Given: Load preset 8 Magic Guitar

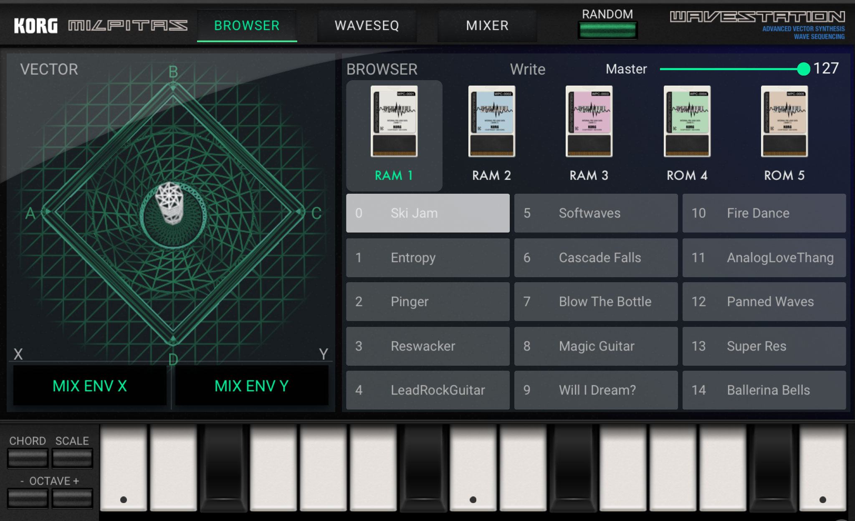Looking at the screenshot, I should coord(596,346).
